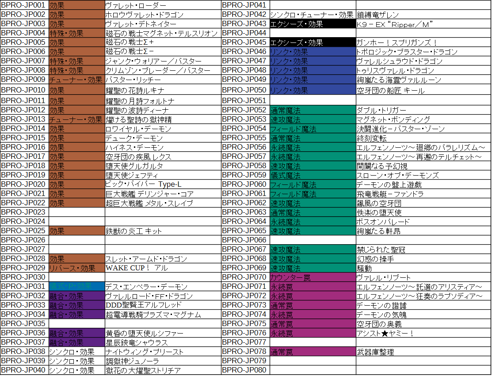Select the ビック・バイパー Type-L cell
The width and height of the screenshot is (492, 380).
163,184
